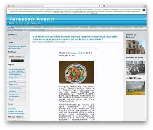Open Psychologie-Psychanalyse page in sidebar
This screenshot has height=130, width=153.
[17, 96]
